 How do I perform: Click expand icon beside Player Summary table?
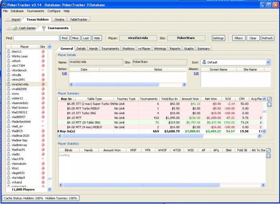270,105
